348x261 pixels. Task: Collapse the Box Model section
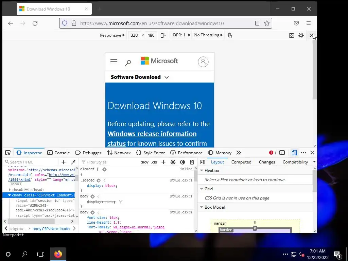(202, 207)
